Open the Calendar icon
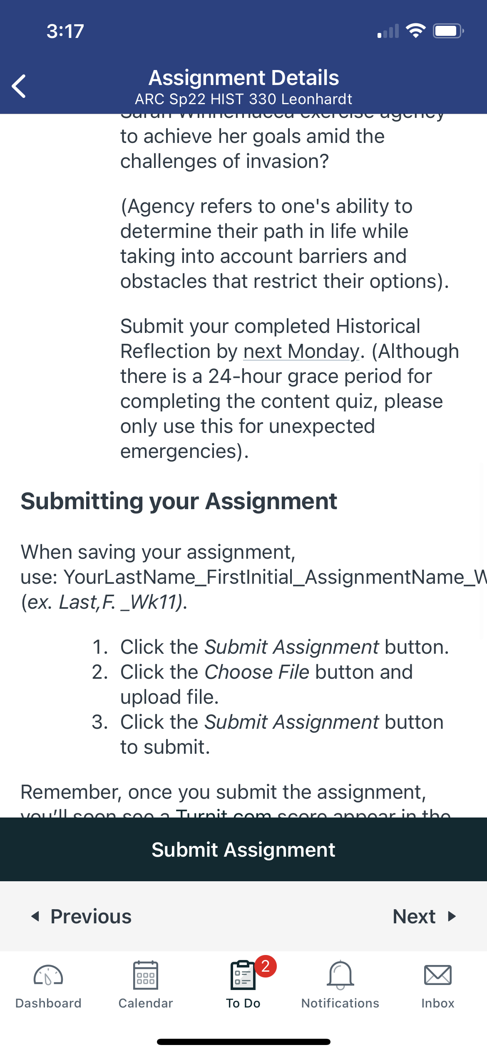The image size is (487, 1055). 146,975
